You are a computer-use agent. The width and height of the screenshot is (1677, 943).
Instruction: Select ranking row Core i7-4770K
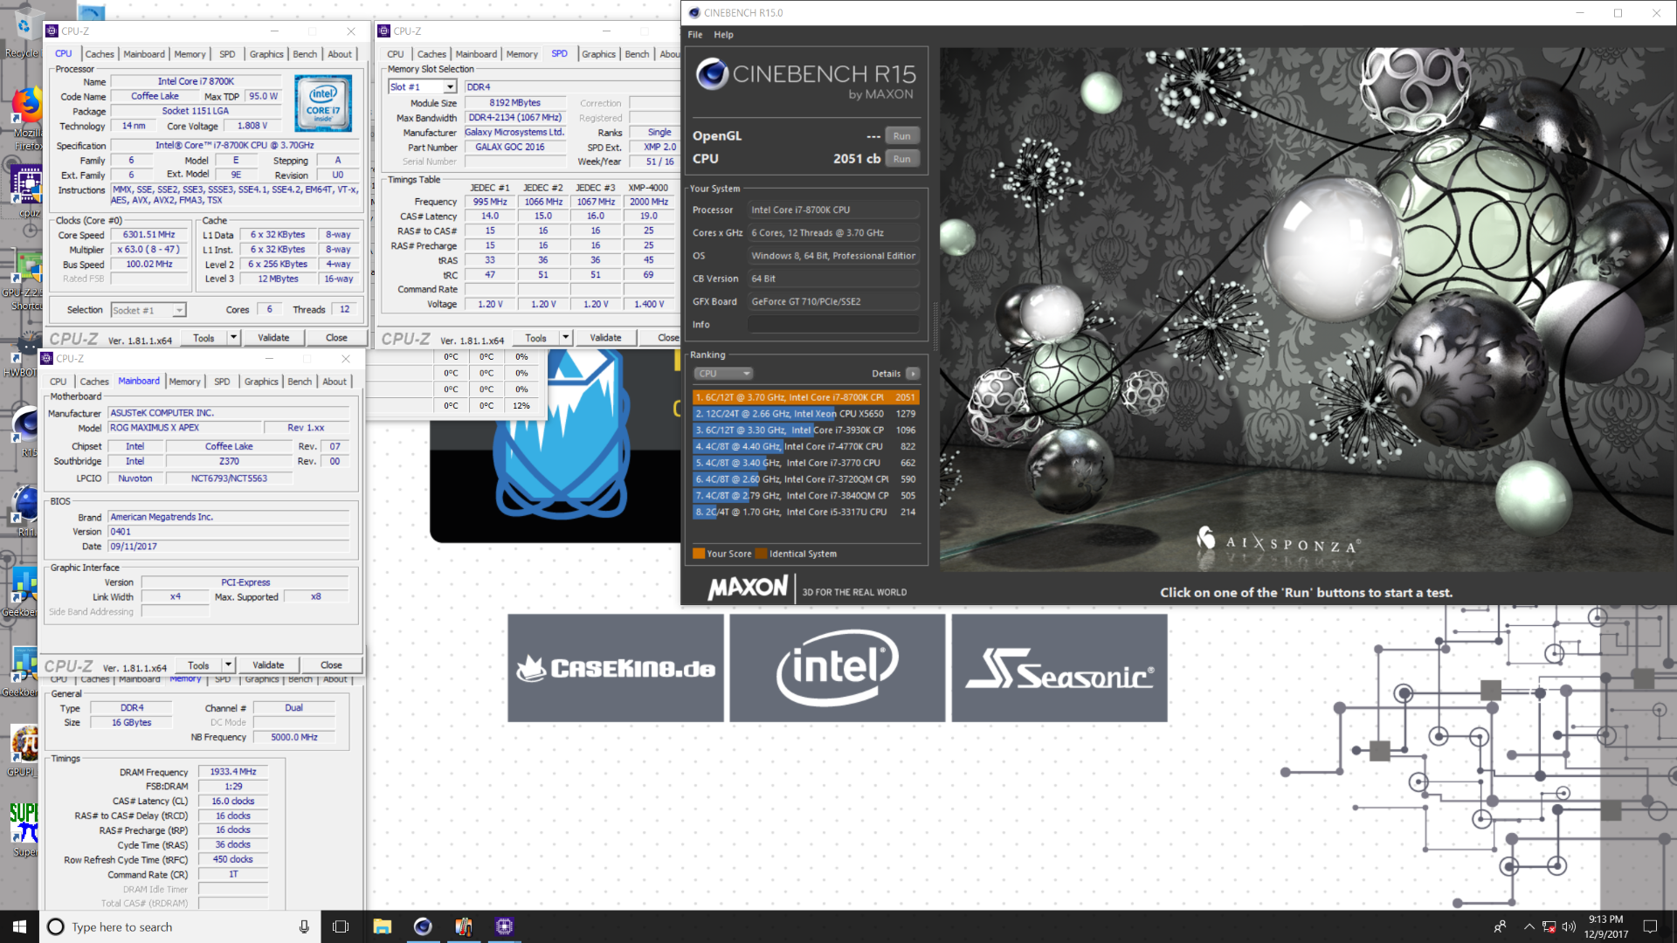tap(805, 446)
